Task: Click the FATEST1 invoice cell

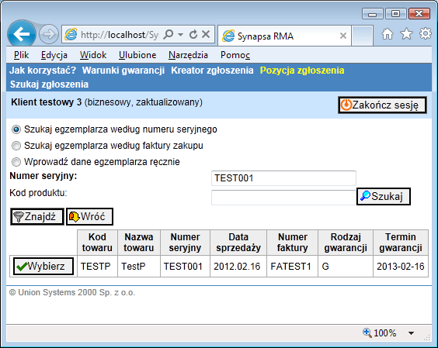Action: point(292,267)
